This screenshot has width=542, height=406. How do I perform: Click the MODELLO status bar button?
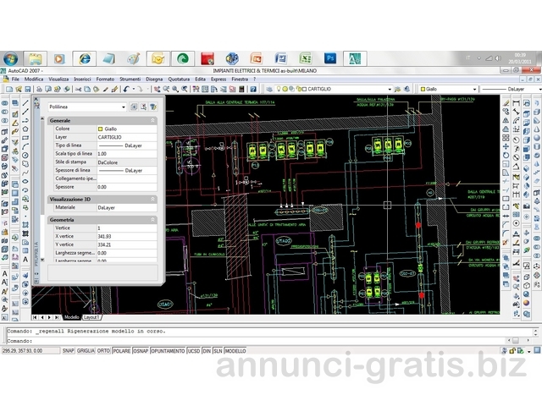coord(235,351)
